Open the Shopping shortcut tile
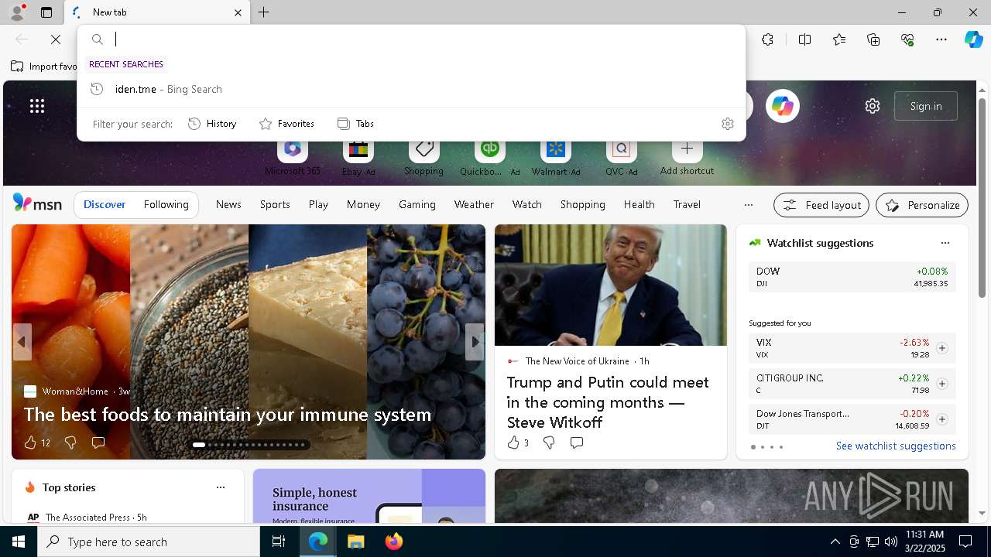991x557 pixels. (423, 156)
